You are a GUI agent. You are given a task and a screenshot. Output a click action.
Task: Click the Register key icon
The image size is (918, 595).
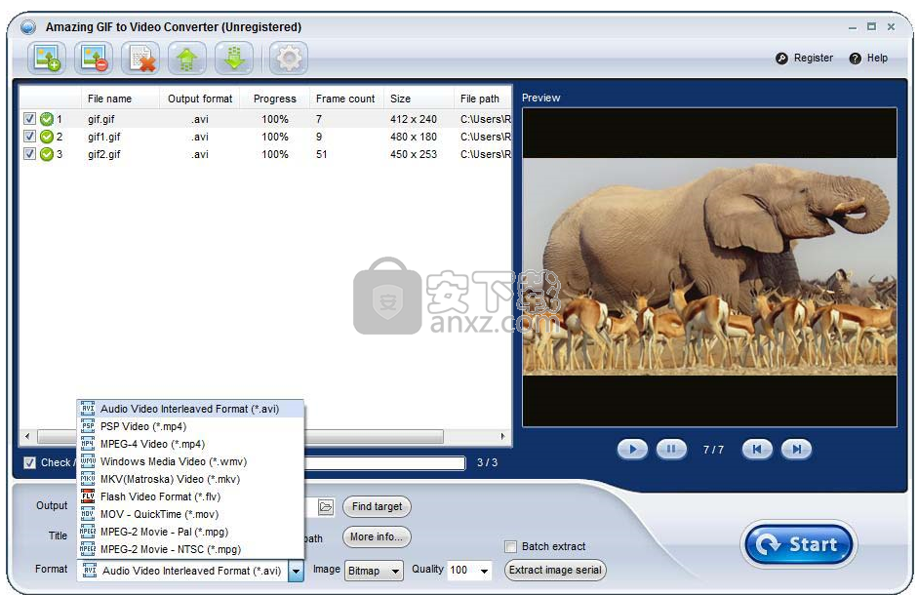click(781, 58)
